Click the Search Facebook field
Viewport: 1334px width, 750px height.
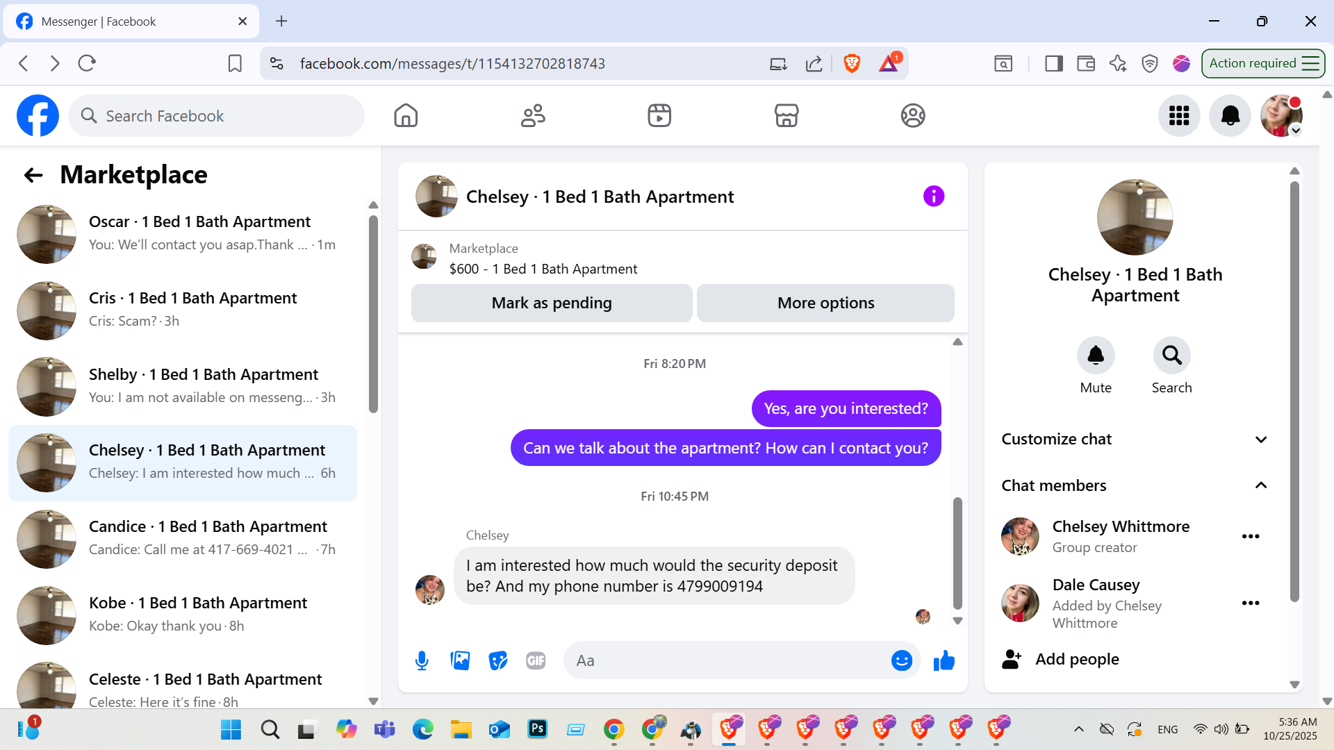(x=216, y=115)
